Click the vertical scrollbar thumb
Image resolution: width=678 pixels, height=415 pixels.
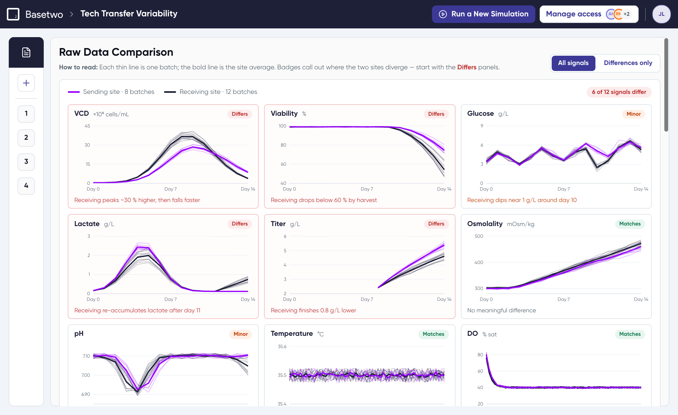click(666, 85)
